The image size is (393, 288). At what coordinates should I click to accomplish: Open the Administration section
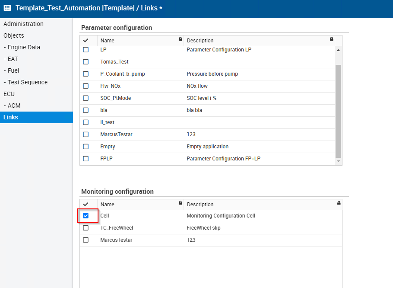click(23, 24)
